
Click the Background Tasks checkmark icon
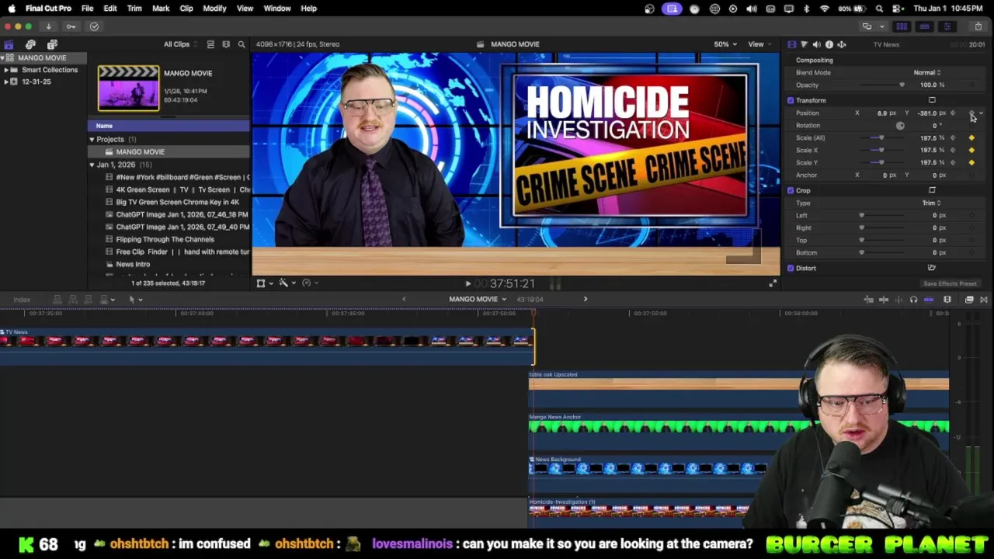(94, 26)
